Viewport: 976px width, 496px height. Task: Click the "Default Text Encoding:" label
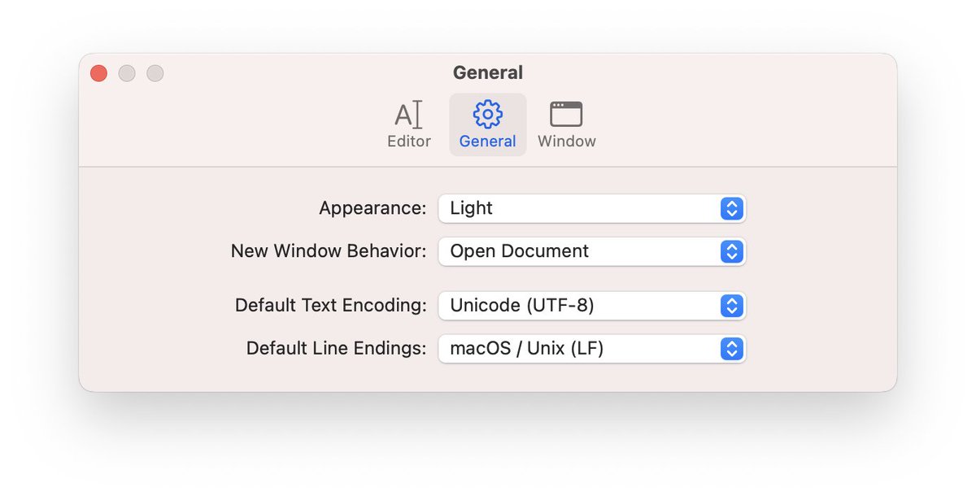(331, 306)
